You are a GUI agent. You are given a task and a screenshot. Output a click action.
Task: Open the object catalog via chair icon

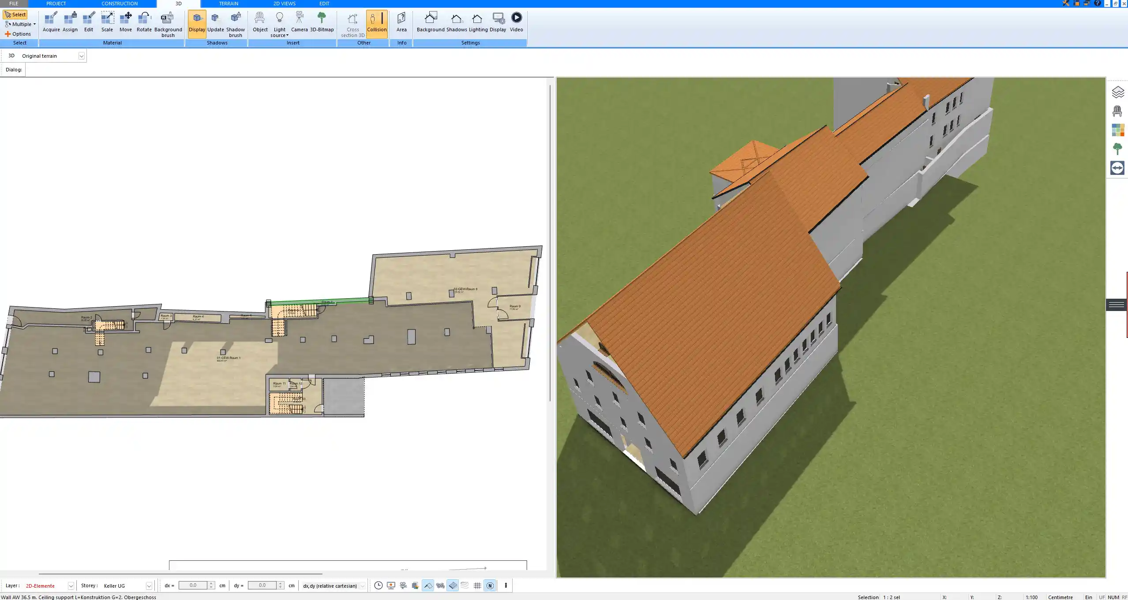pos(1117,111)
